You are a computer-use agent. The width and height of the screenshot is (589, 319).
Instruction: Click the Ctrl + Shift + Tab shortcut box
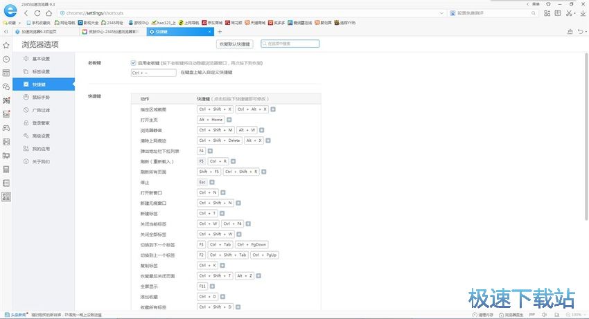click(x=228, y=255)
